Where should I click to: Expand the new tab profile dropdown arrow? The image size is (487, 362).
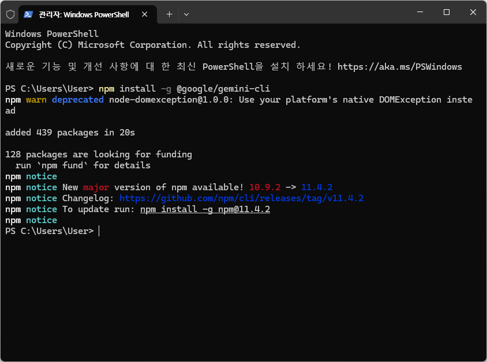point(186,14)
